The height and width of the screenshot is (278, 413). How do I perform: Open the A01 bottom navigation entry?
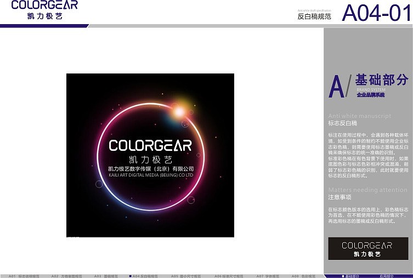[24, 276]
